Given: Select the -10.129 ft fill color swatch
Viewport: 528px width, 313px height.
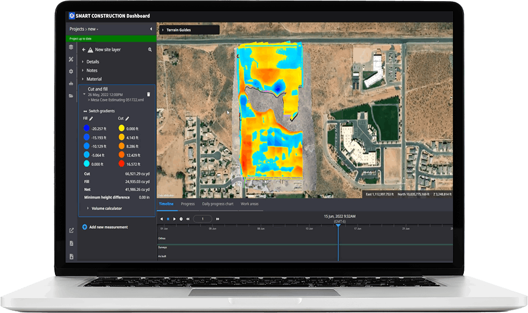Looking at the screenshot, I should click(86, 146).
